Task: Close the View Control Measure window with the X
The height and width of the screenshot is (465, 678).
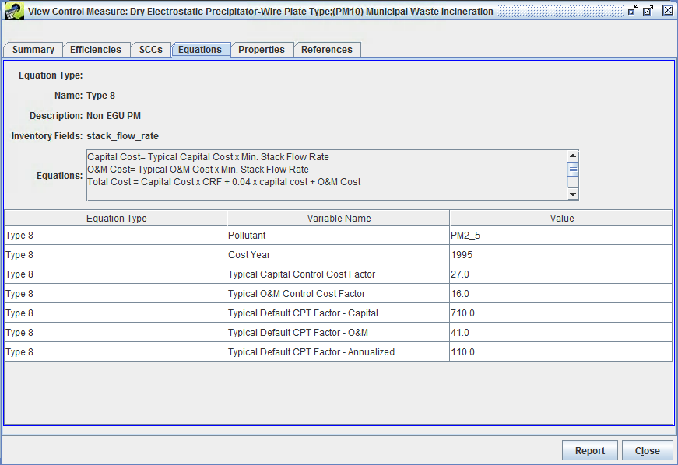Action: coord(666,10)
